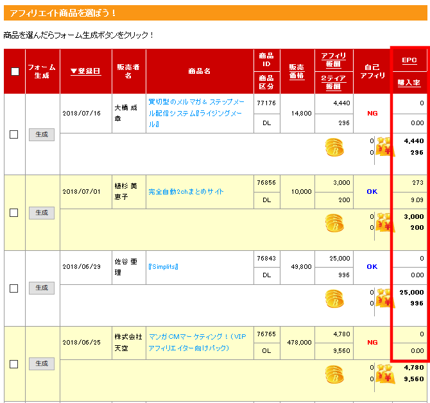Click gold coin icon in マンガCMマーケティング row
Screen dimensions: 430x403
[334, 374]
